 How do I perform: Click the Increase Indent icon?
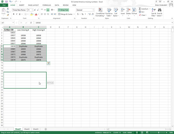click(55, 14)
